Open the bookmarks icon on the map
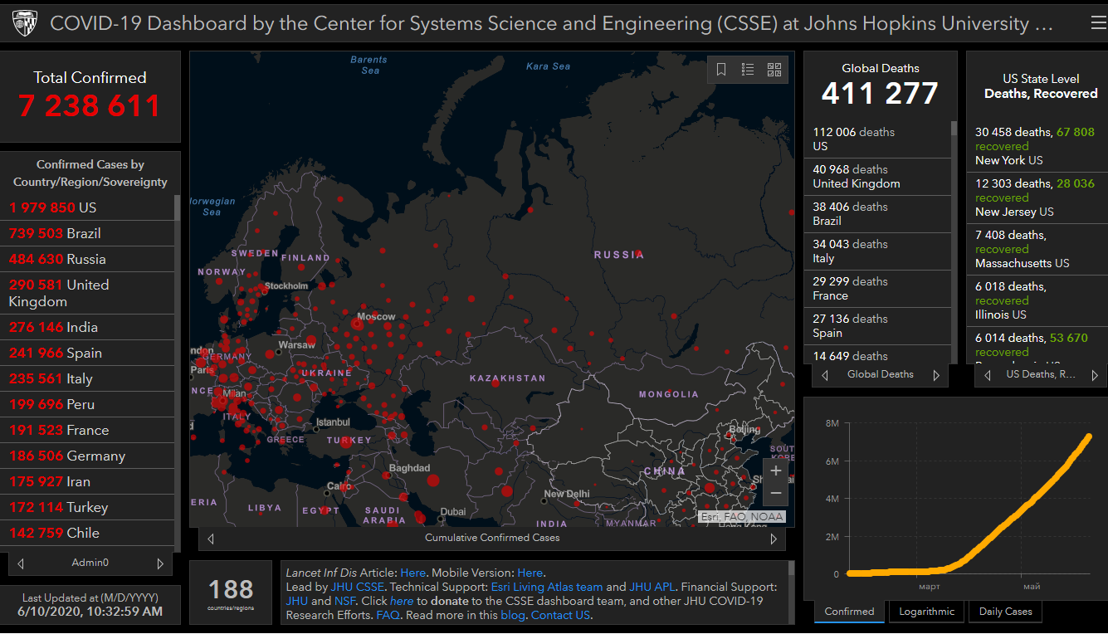This screenshot has width=1108, height=634. pos(721,70)
